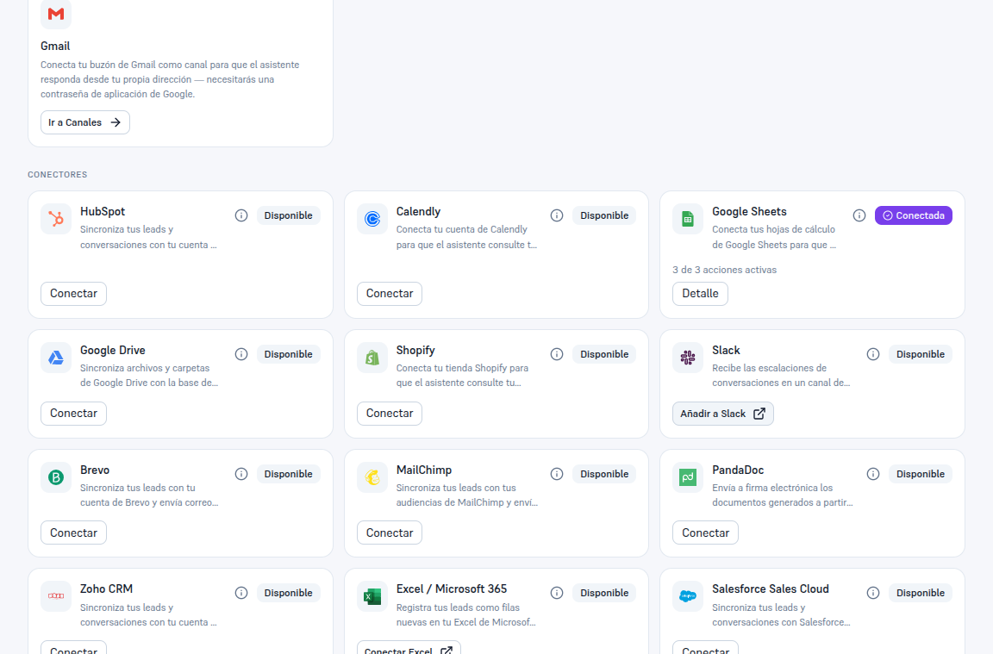Open Slack info icon
Viewport: 993px width, 654px height.
pos(873,354)
